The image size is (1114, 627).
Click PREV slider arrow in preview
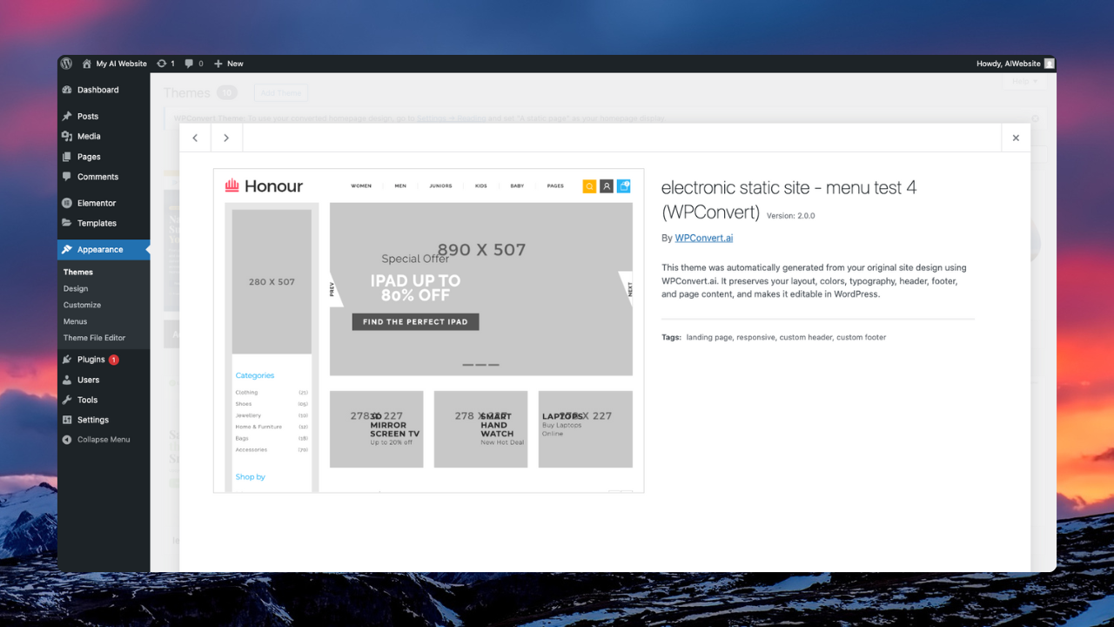coord(335,289)
